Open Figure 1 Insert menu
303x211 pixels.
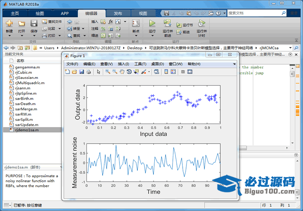click(x=123, y=64)
